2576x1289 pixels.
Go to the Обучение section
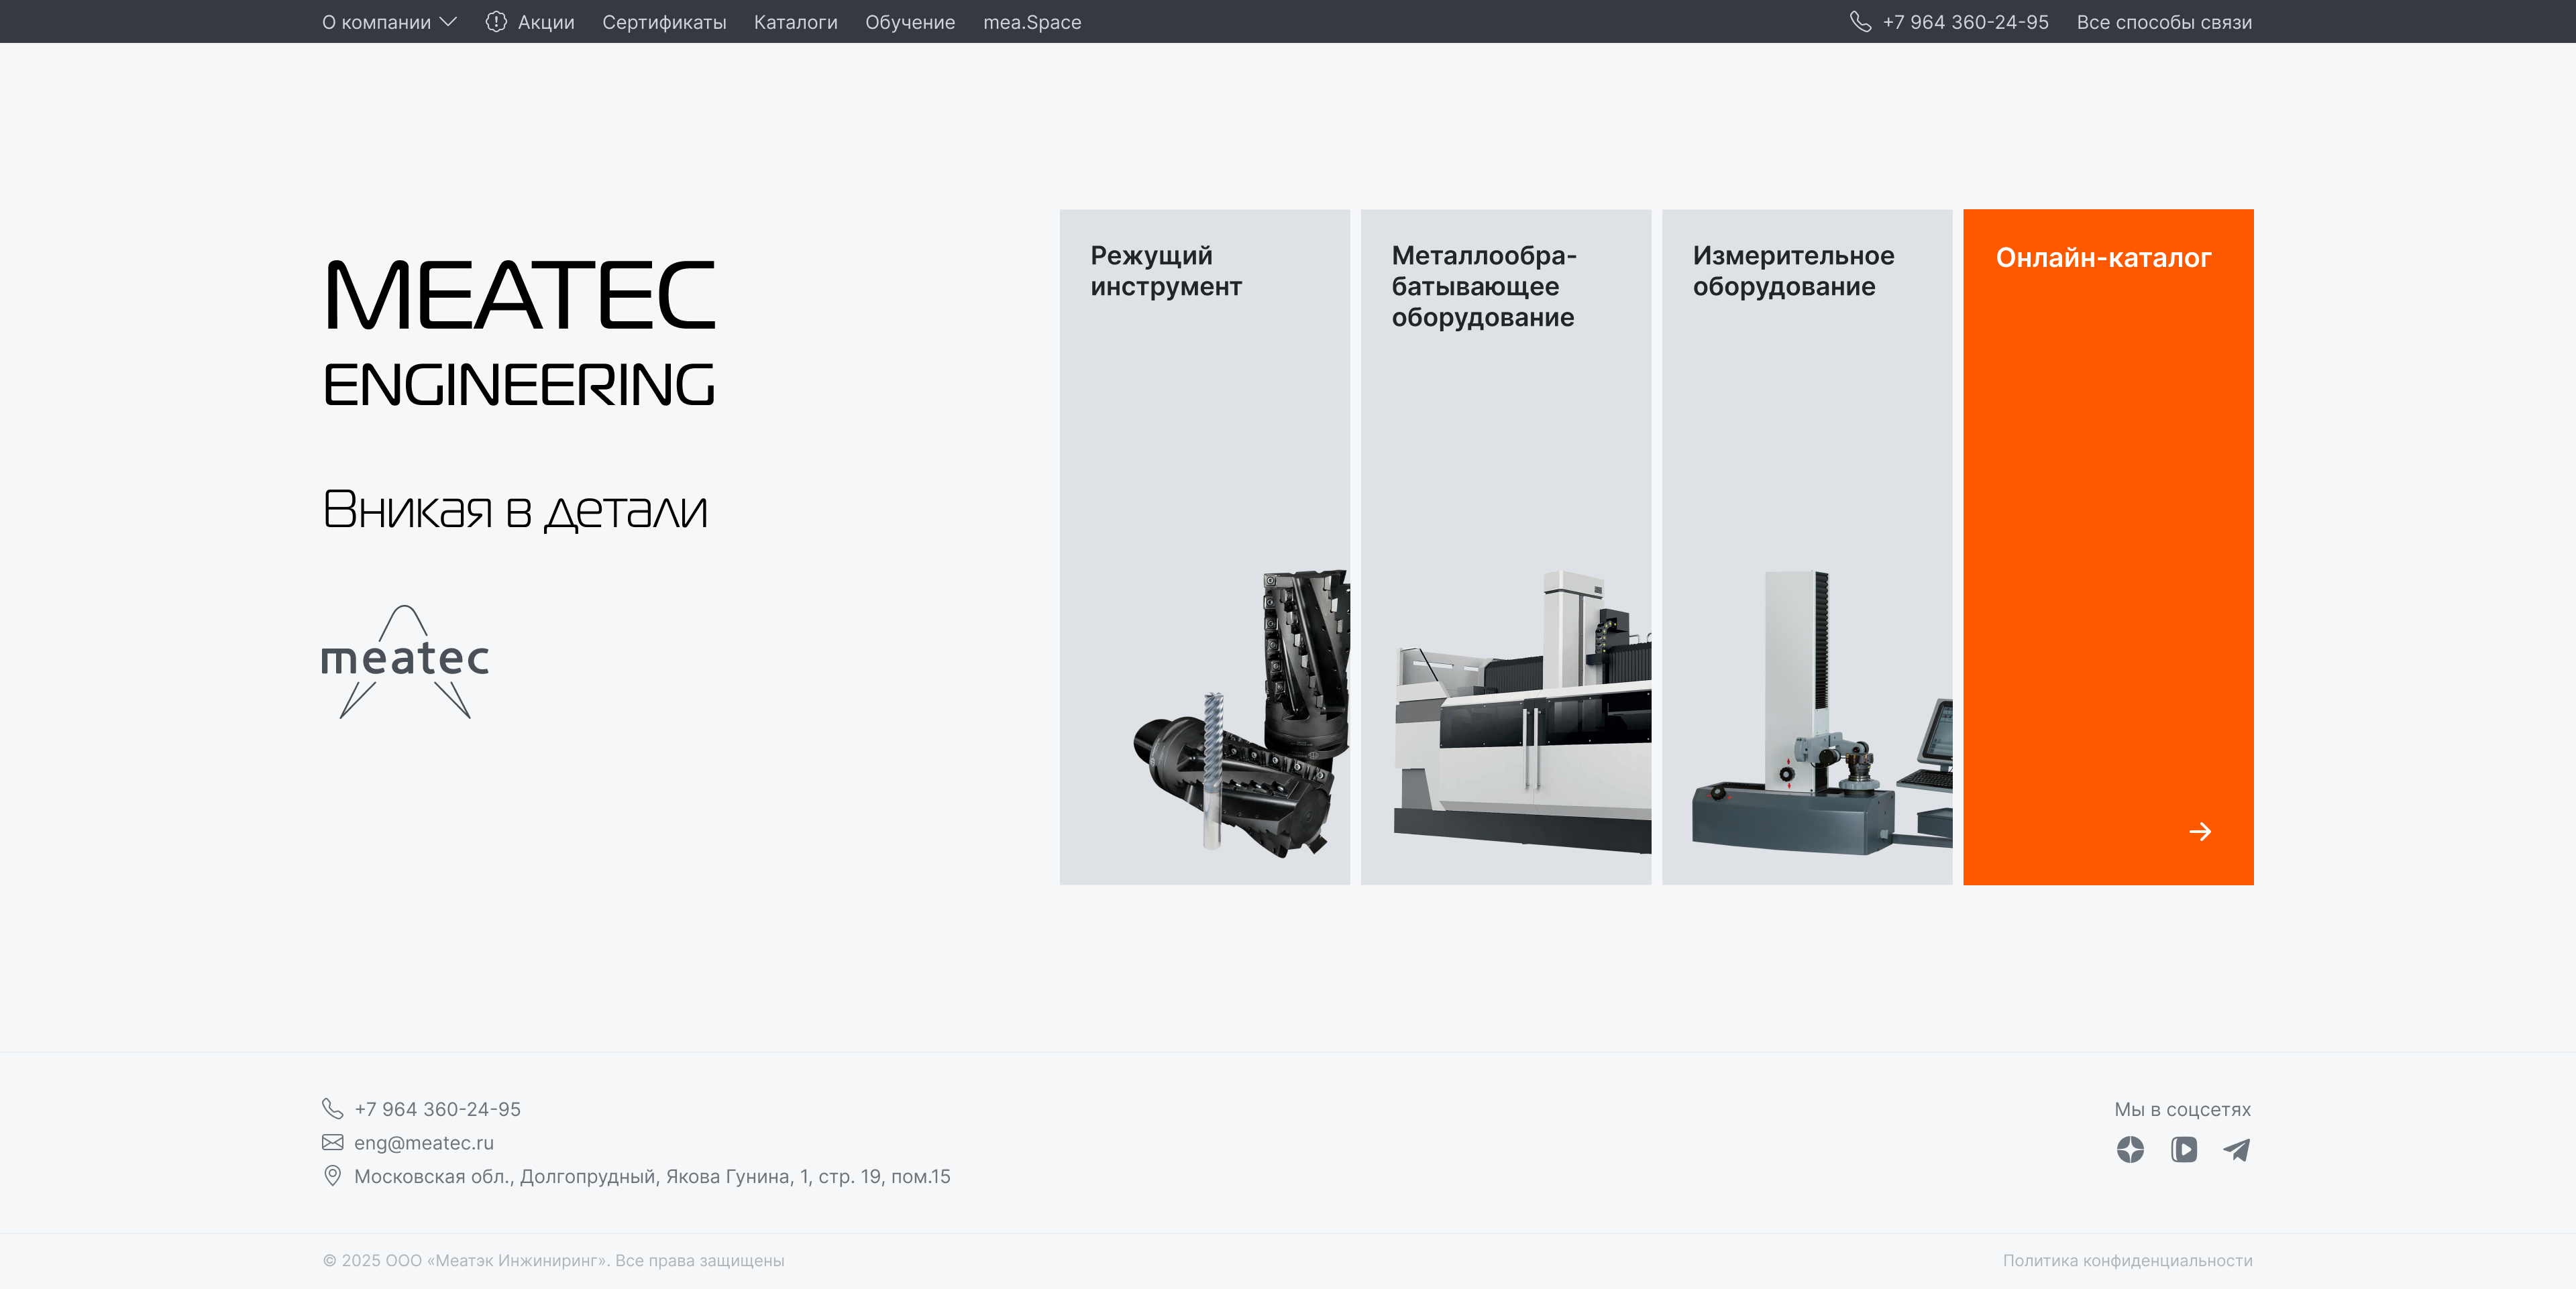point(910,22)
